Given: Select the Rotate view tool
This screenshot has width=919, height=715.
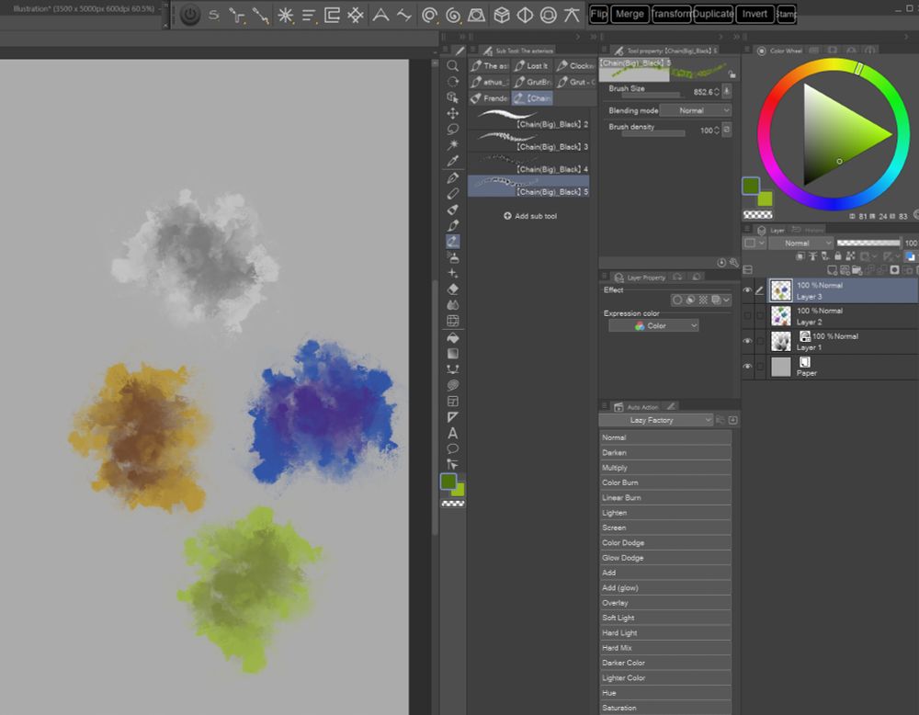Looking at the screenshot, I should coord(452,82).
